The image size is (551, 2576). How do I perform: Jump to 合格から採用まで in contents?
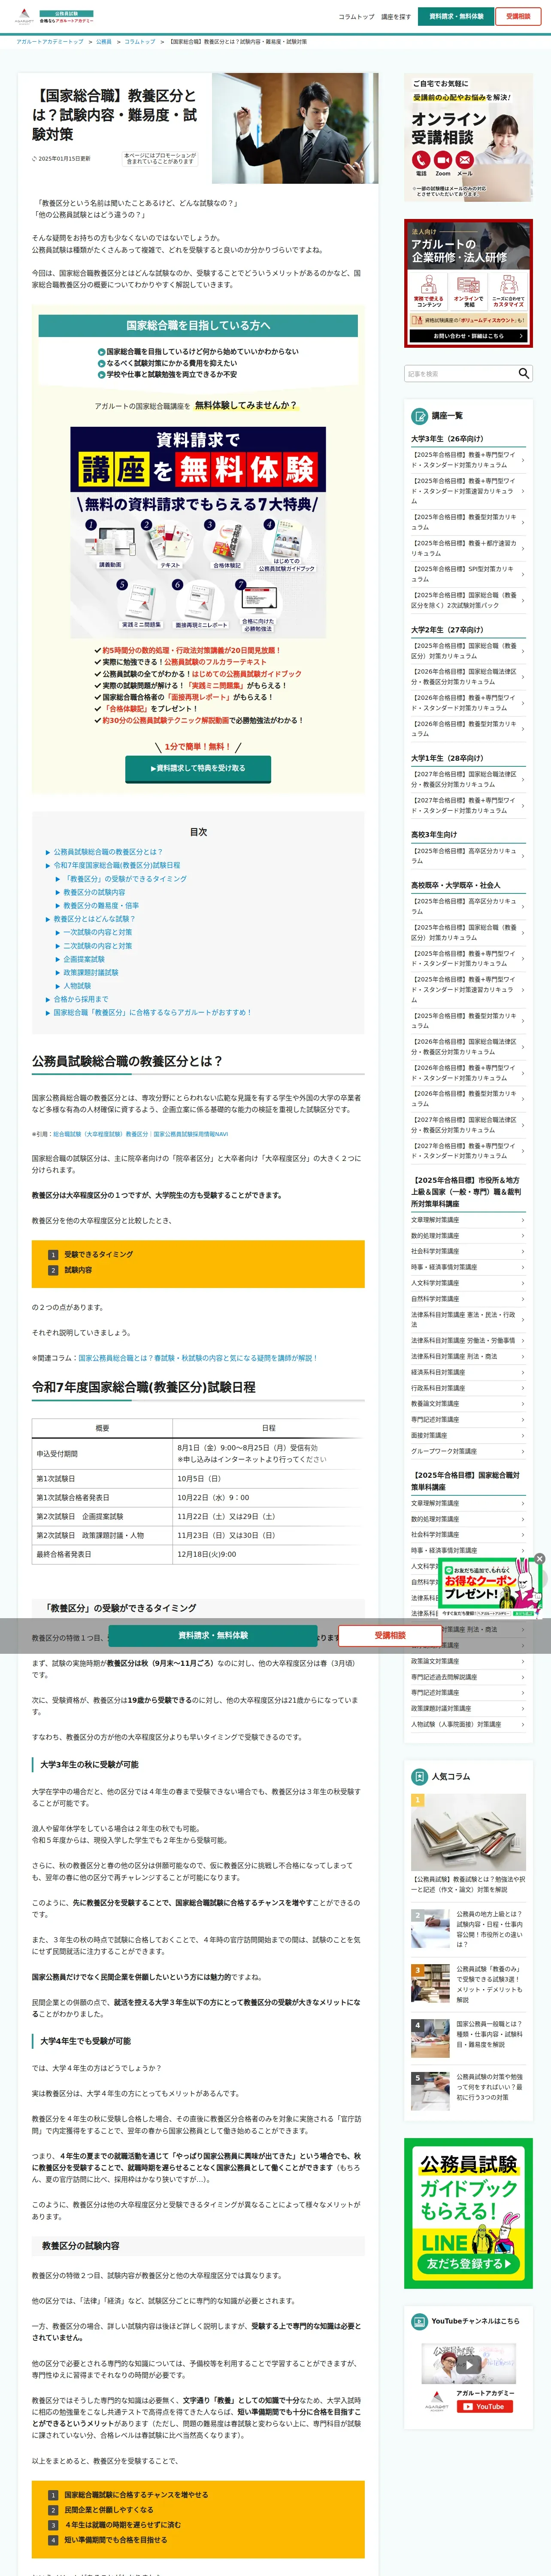(x=81, y=999)
